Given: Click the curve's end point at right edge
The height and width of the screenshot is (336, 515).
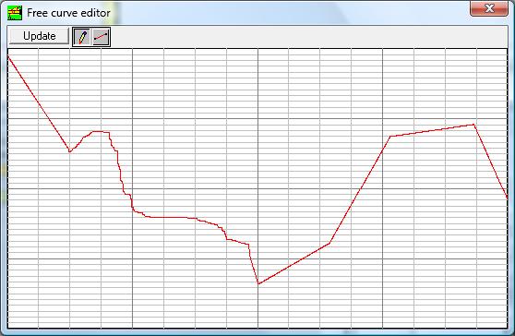Looking at the screenshot, I should pyautogui.click(x=507, y=198).
